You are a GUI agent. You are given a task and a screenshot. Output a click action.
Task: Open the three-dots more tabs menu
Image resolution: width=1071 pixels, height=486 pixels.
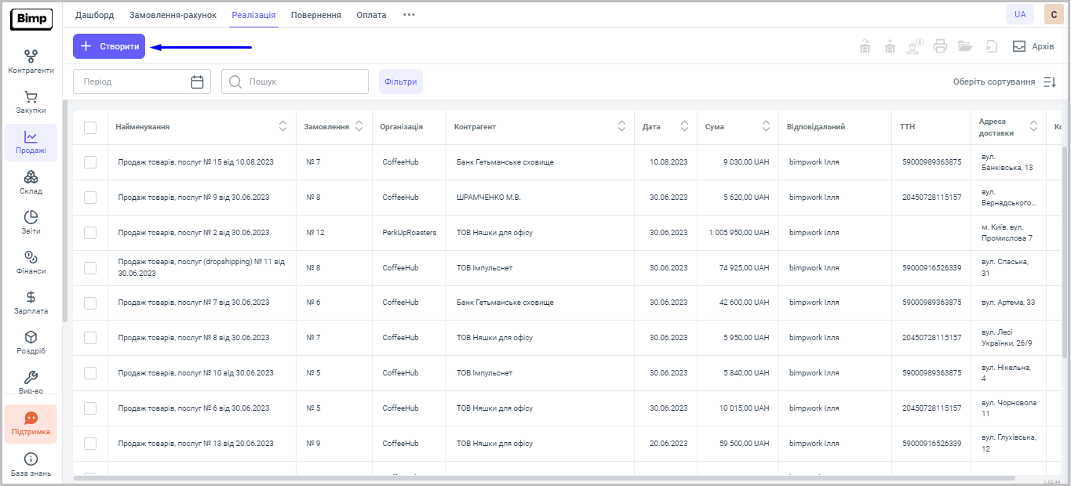[x=409, y=15]
